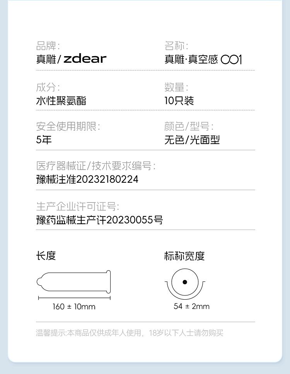Viewport: 290px width, 374px height.
Task: Click the center dot of width diagram
Action: pyautogui.click(x=185, y=282)
